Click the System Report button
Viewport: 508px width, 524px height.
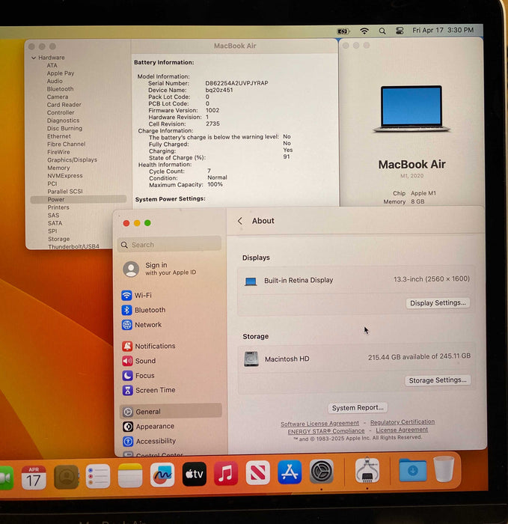(358, 408)
